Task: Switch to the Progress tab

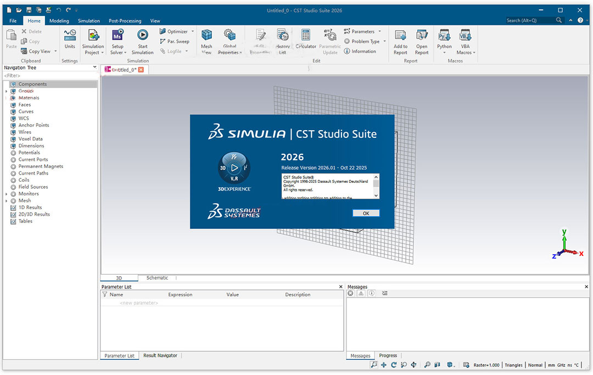Action: point(388,356)
